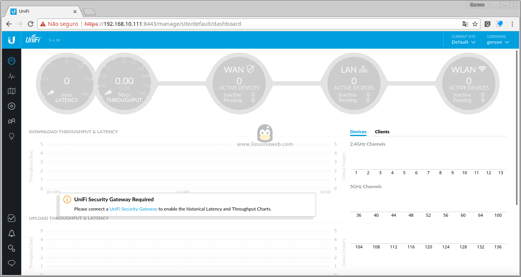Click the Throughput gauge
Viewport: 521px width, 277px height.
[x=124, y=83]
